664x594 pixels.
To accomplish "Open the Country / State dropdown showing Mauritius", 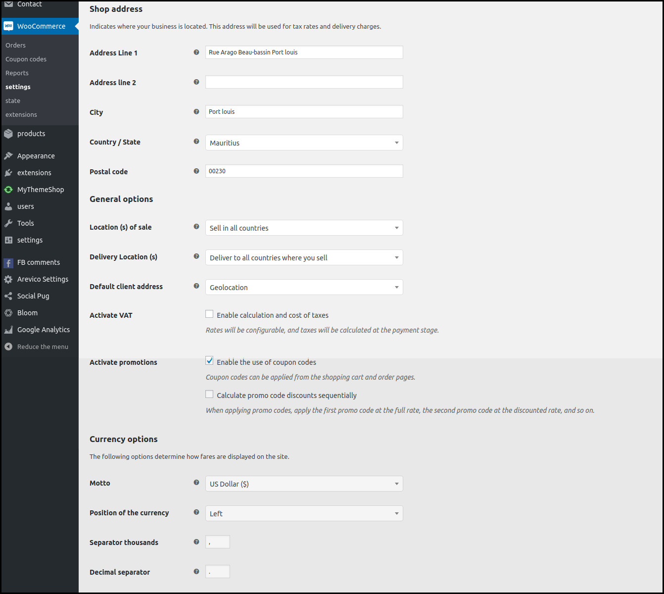I will tap(304, 143).
